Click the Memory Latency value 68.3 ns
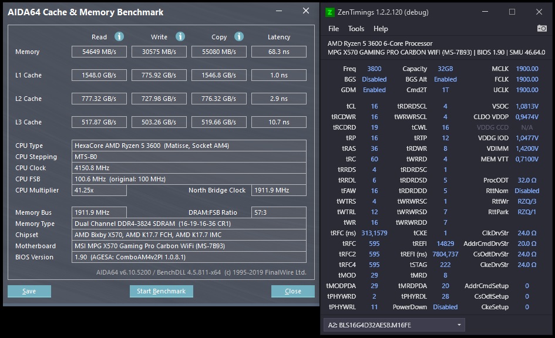The width and height of the screenshot is (555, 338). 279,52
